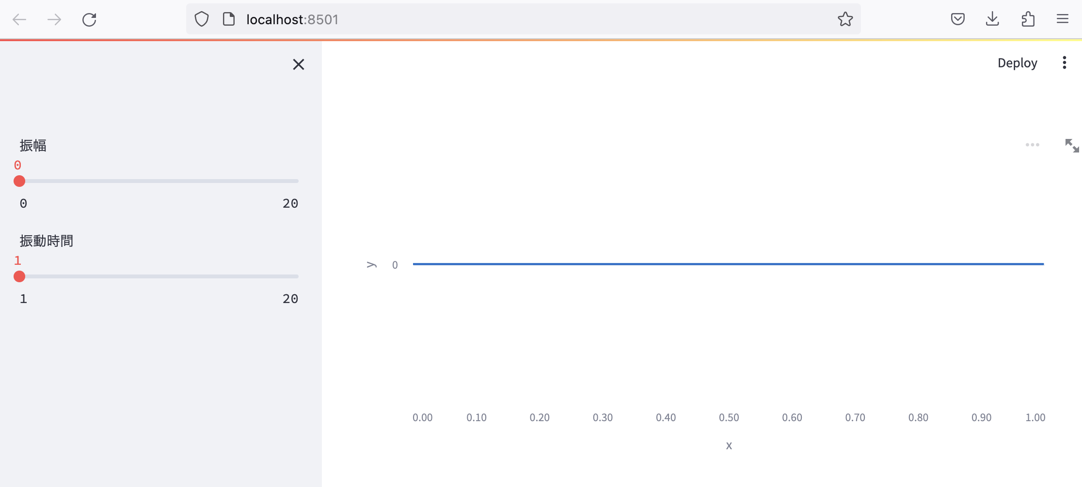This screenshot has width=1082, height=487.
Task: Reload the current browser page
Action: (89, 19)
